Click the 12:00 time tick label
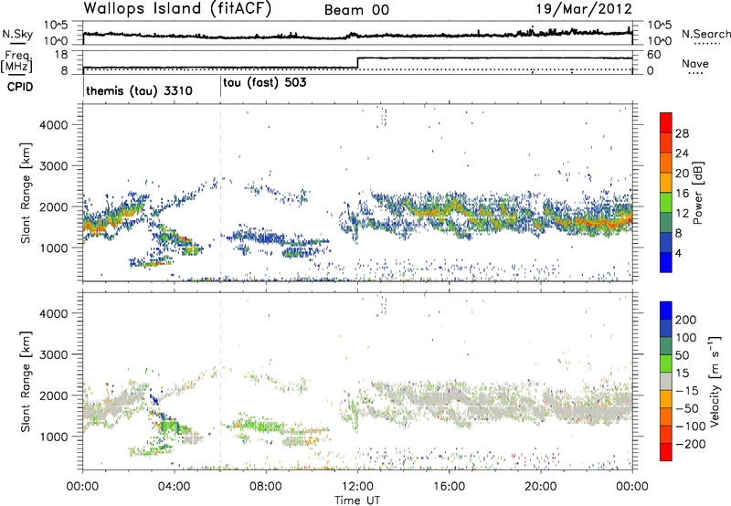The width and height of the screenshot is (731, 506). point(357,487)
